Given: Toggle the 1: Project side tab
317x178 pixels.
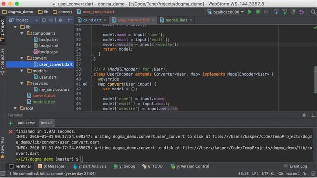Looking at the screenshot, I should pos(2,30).
